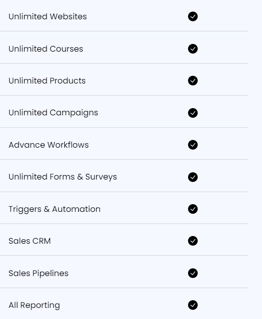The height and width of the screenshot is (319, 262).
Task: Click the checkmark icon beside Unlimited Products
Action: [x=193, y=81]
